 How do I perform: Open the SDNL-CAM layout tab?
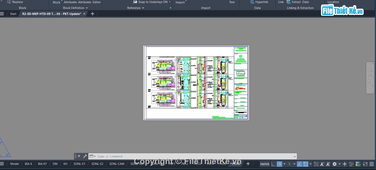click(117, 164)
